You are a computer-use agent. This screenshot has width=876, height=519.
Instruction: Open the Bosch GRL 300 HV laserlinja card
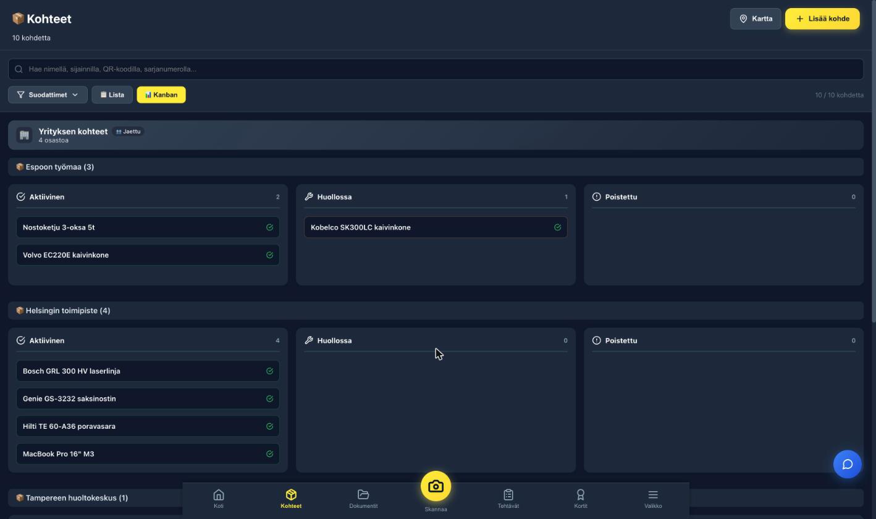[x=148, y=371]
